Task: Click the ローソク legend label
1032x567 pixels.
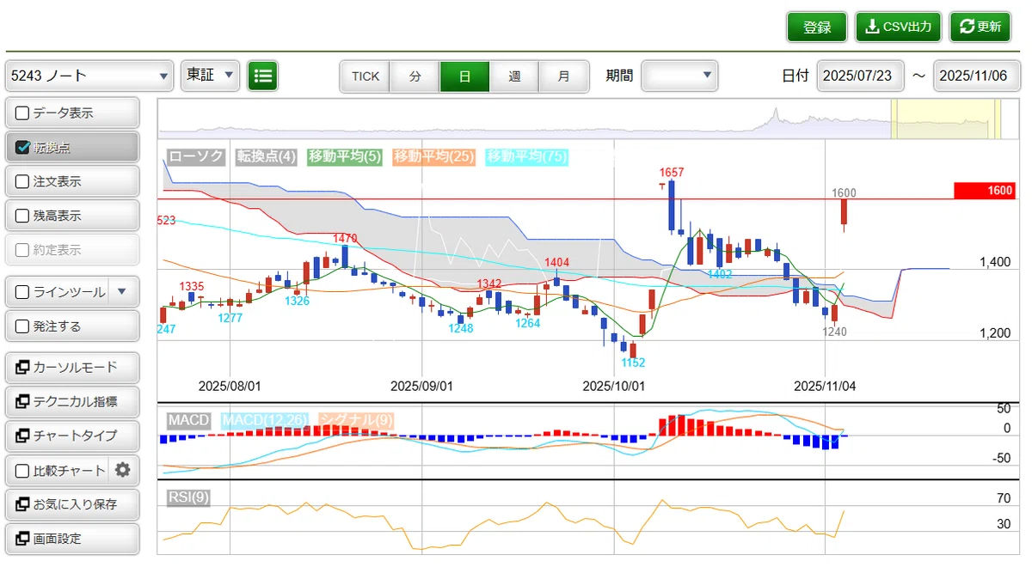Action: 195,157
